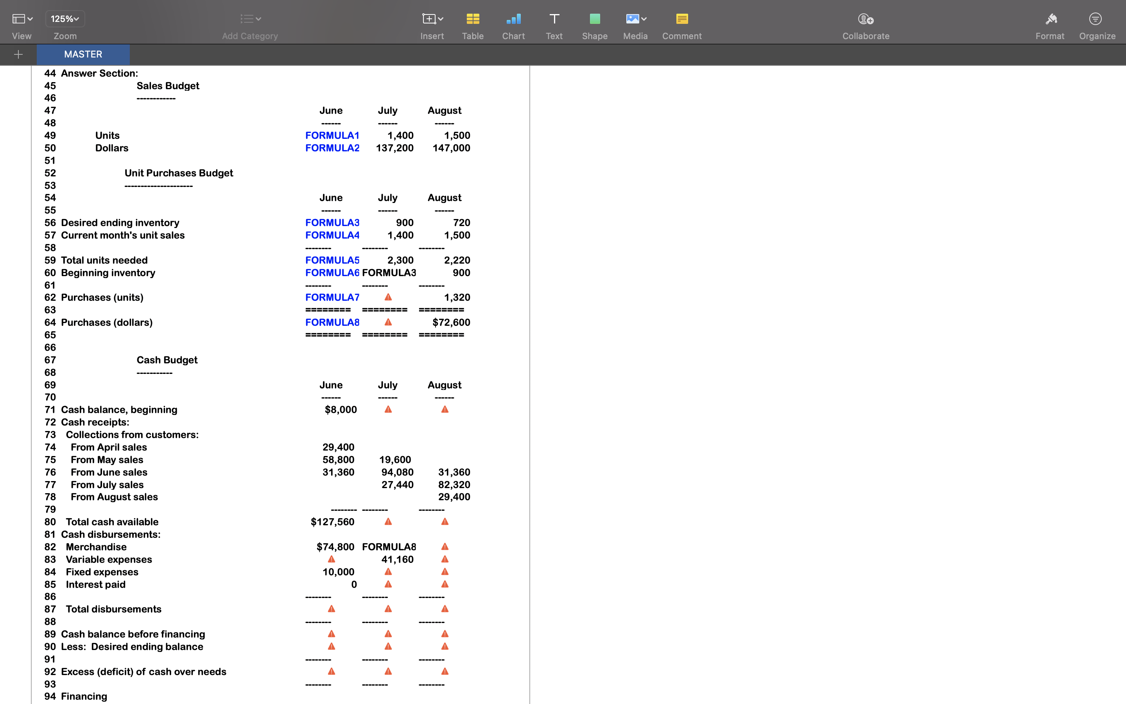Insert a shape using the Shape icon
The width and height of the screenshot is (1126, 704).
(595, 19)
